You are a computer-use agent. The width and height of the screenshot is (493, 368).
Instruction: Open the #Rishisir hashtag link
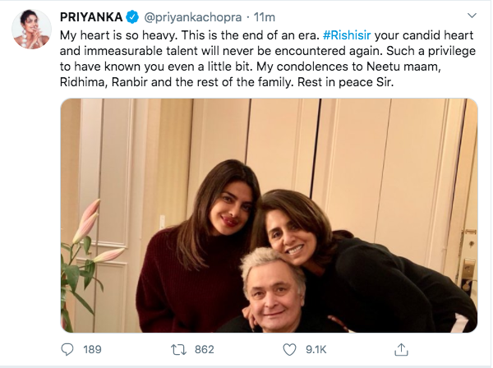(x=351, y=37)
